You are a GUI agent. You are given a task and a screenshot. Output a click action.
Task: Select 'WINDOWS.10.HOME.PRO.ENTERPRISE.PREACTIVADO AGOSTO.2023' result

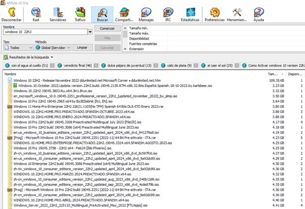point(93,143)
